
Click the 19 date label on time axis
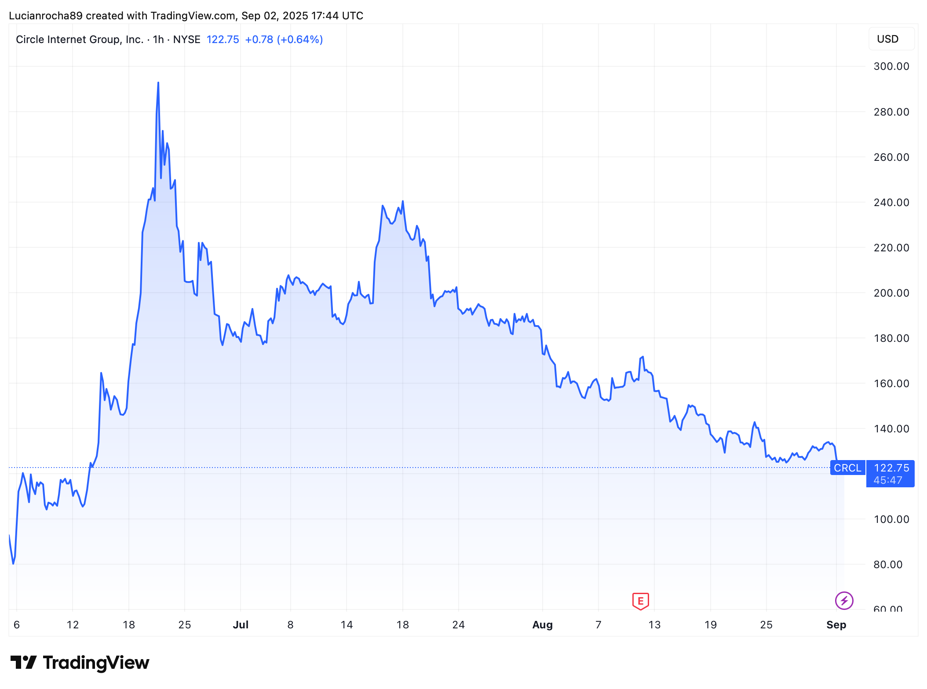[710, 624]
